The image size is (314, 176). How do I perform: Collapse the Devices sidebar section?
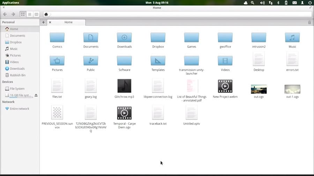coord(8,82)
